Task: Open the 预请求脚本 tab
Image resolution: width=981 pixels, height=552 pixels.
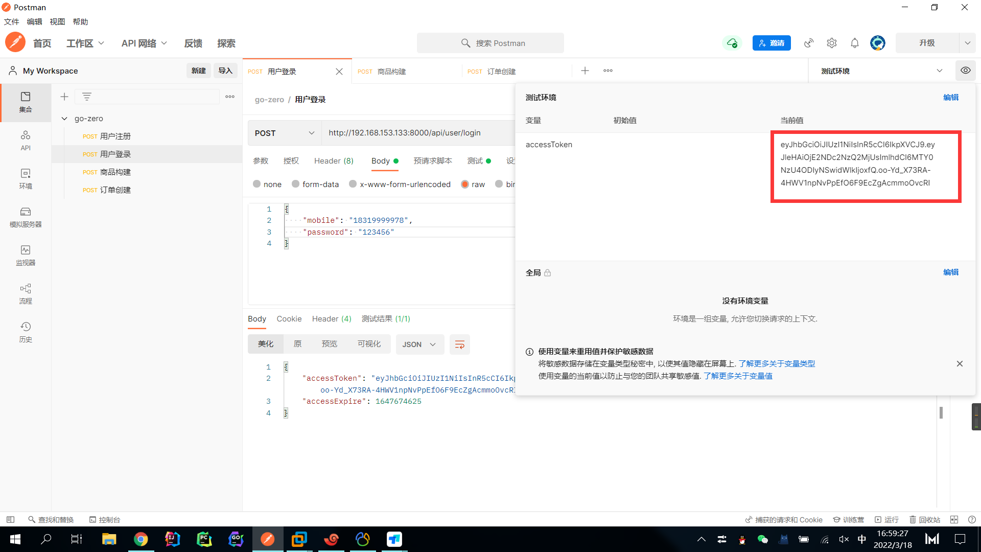Action: pos(432,161)
